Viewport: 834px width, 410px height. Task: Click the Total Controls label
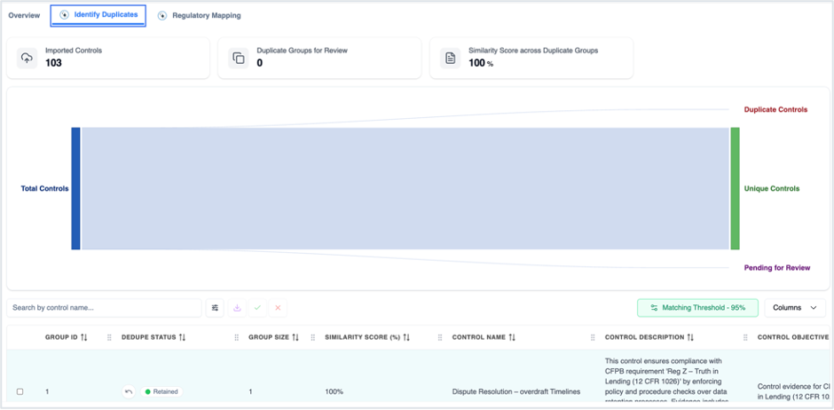point(44,188)
